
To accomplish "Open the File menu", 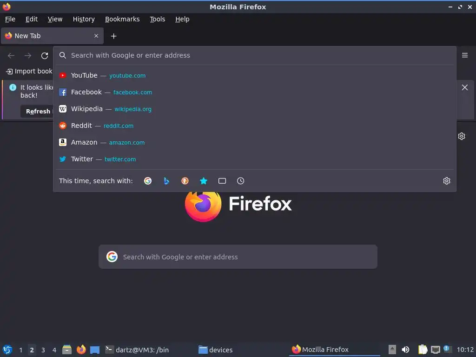I will 10,19.
